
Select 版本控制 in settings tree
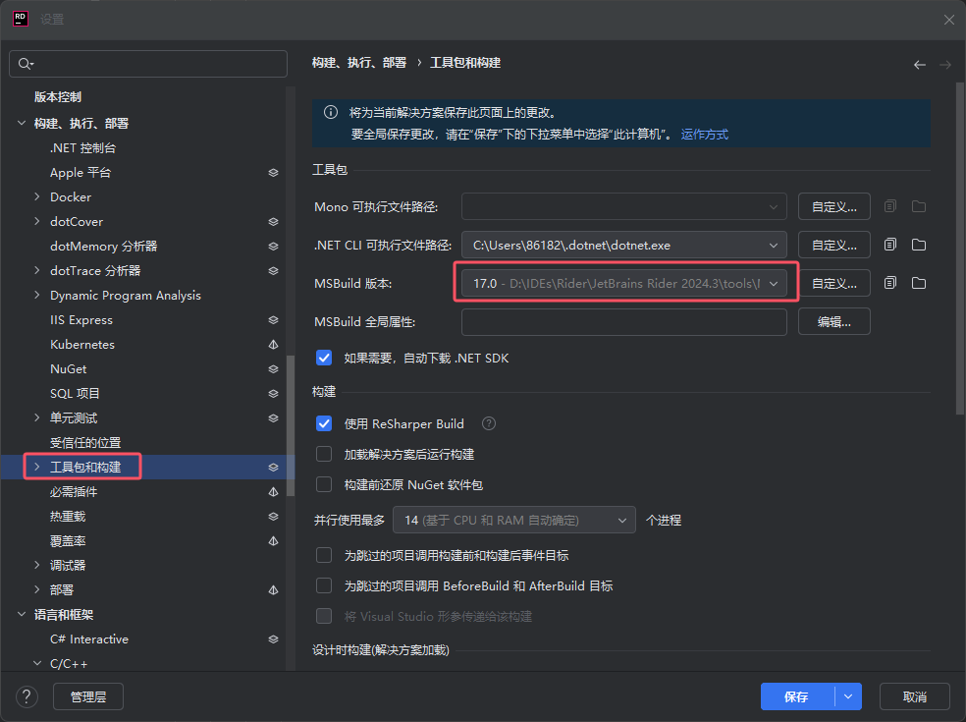[x=58, y=97]
